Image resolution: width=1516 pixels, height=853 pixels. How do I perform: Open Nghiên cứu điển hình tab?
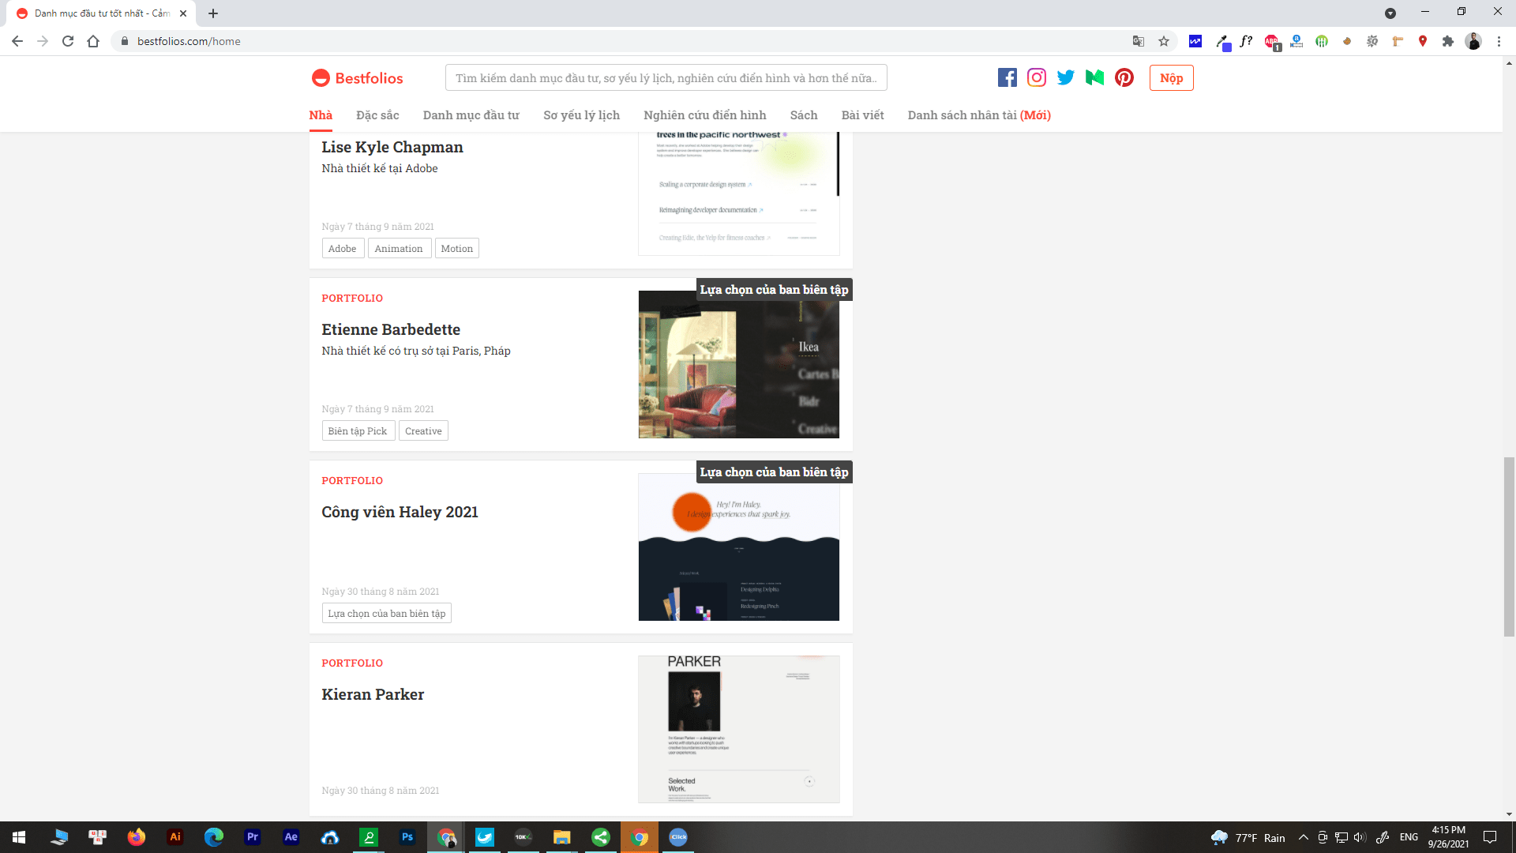point(705,115)
